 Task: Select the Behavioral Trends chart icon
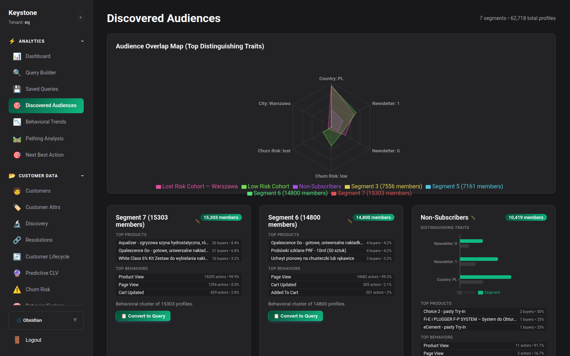[17, 122]
